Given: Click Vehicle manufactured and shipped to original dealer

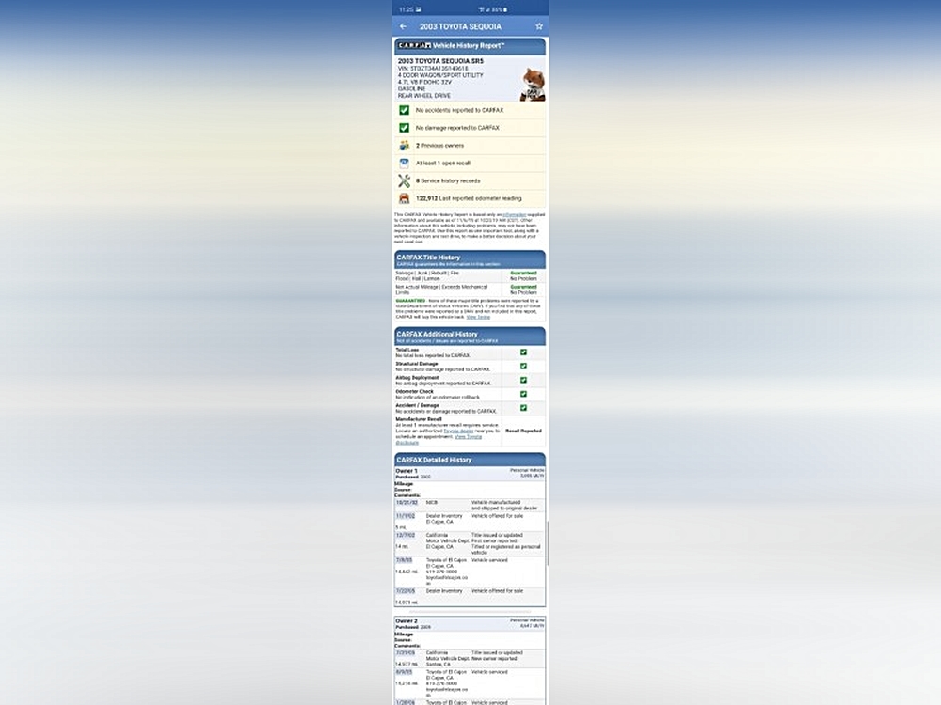Looking at the screenshot, I should click(504, 506).
